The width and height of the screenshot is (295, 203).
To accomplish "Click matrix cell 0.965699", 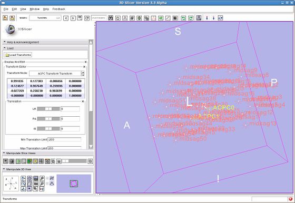I will (x=56, y=90).
